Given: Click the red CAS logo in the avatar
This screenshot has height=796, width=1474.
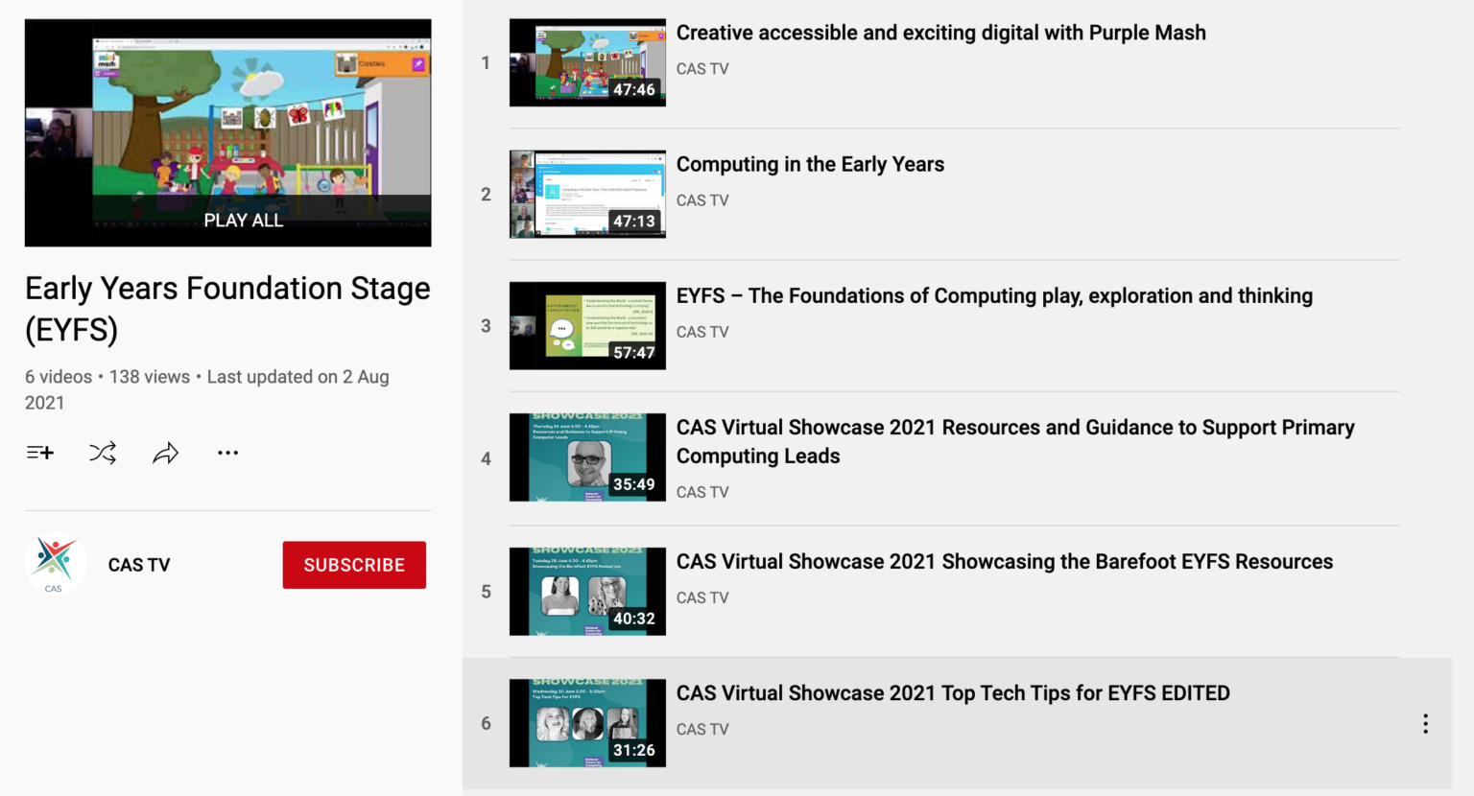Looking at the screenshot, I should 55,564.
